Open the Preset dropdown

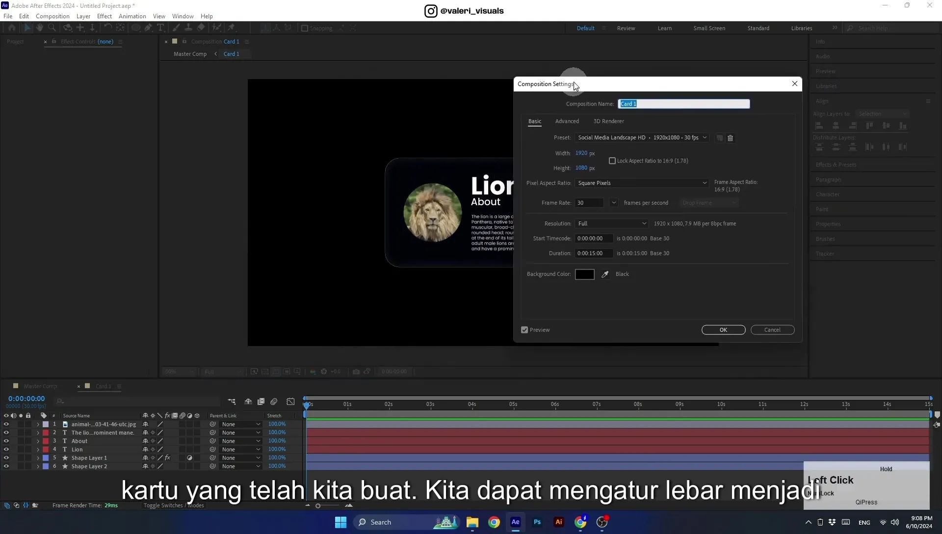(x=642, y=138)
